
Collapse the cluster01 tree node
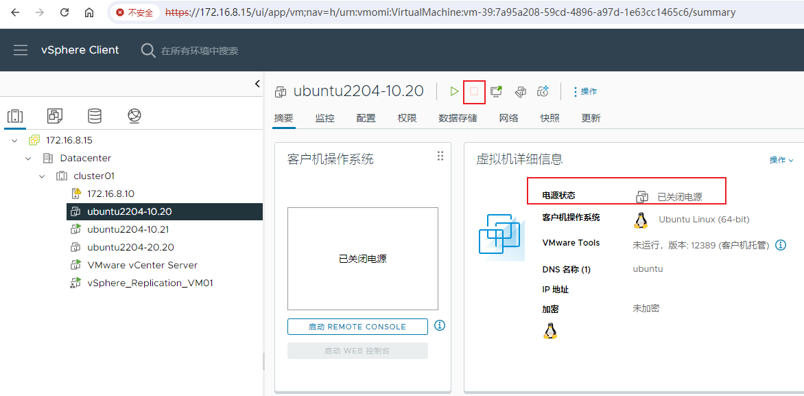[x=42, y=176]
